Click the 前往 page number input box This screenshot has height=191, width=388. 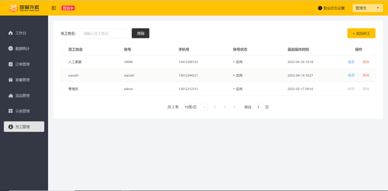point(258,107)
